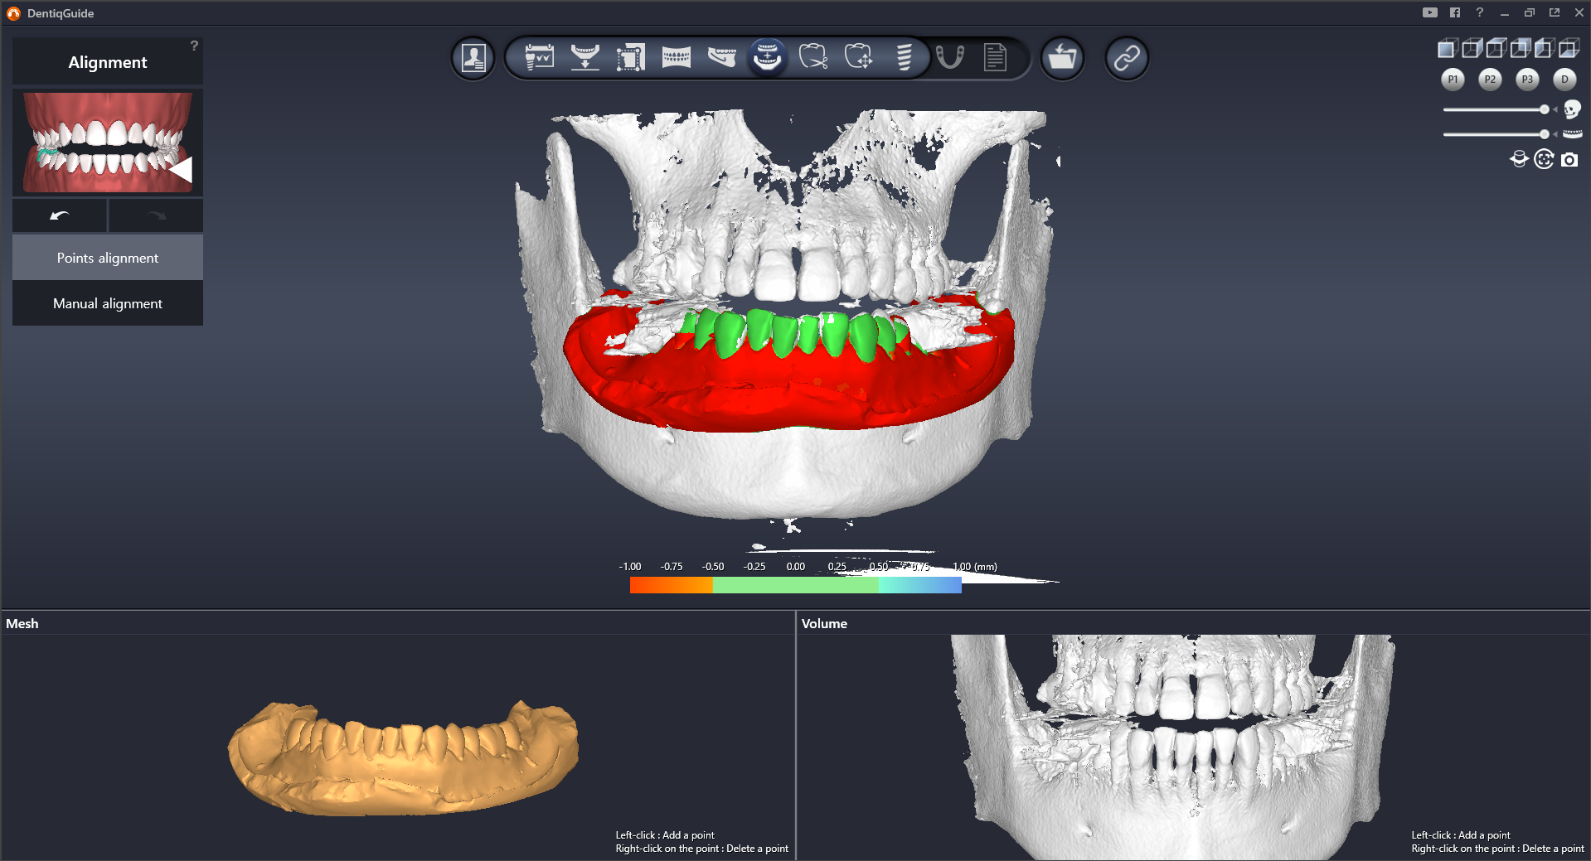Adjust the skull opacity slider handle
Image resolution: width=1591 pixels, height=861 pixels.
[x=1544, y=109]
